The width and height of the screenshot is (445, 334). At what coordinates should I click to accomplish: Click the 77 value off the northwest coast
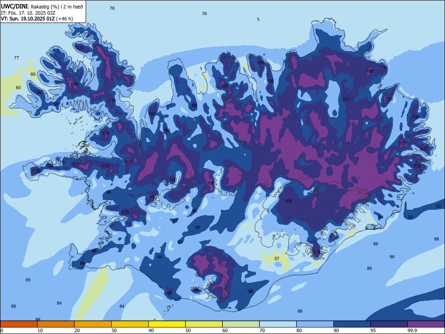point(16,57)
